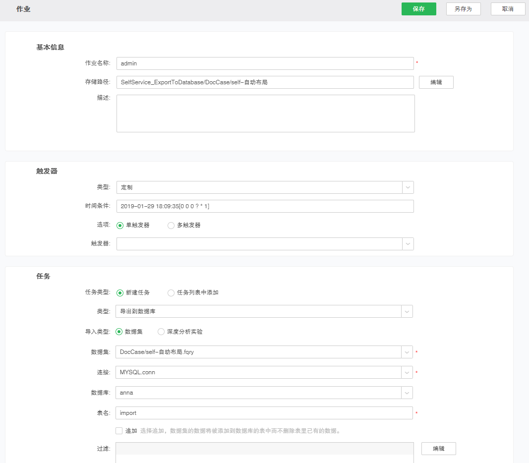Click the 保存 button to save the job

[418, 8]
